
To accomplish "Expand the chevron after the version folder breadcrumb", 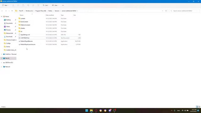I will pyautogui.click(x=78, y=11).
